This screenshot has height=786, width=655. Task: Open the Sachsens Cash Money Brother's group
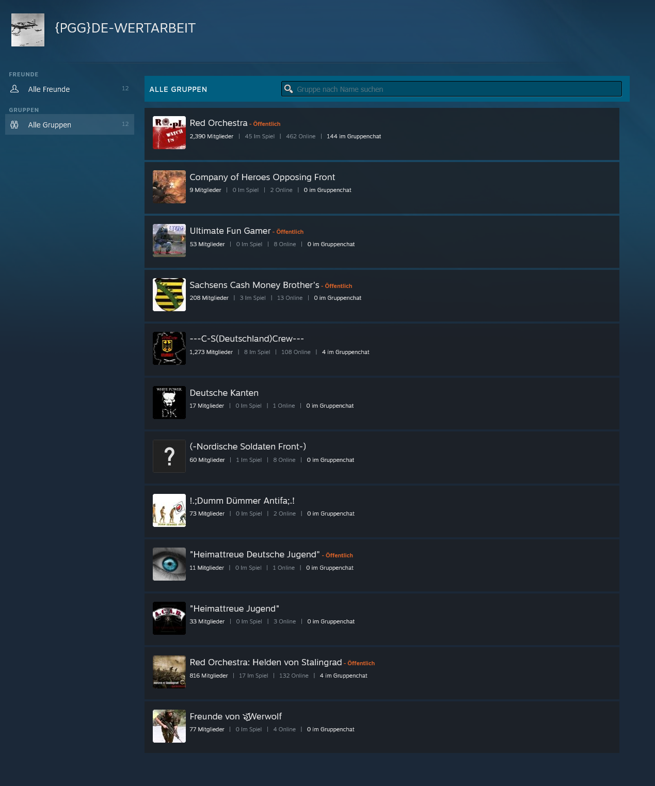254,285
